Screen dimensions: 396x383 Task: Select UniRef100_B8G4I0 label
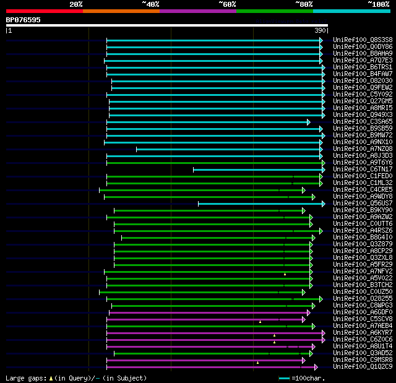[x=363, y=238]
